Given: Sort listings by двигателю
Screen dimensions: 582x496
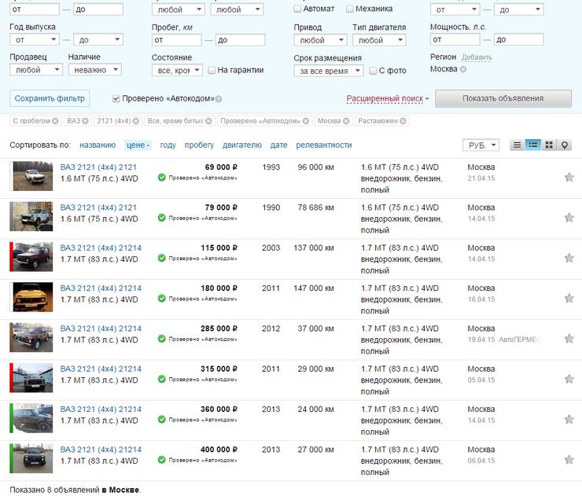Looking at the screenshot, I should click(x=242, y=145).
